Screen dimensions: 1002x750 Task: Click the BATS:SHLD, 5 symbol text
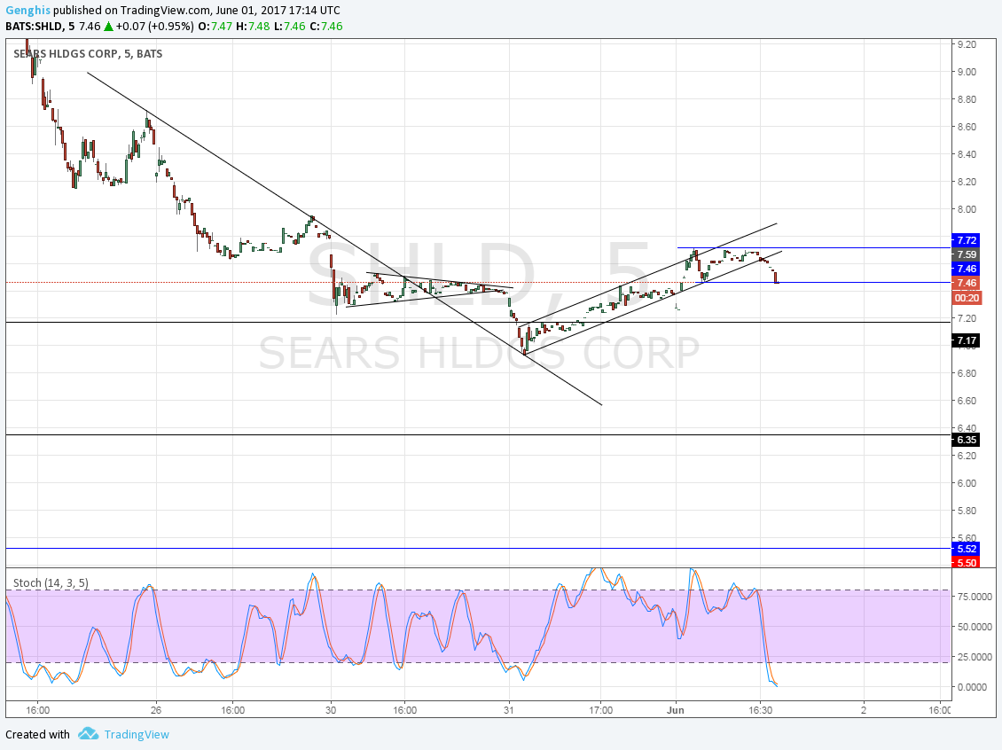(40, 27)
